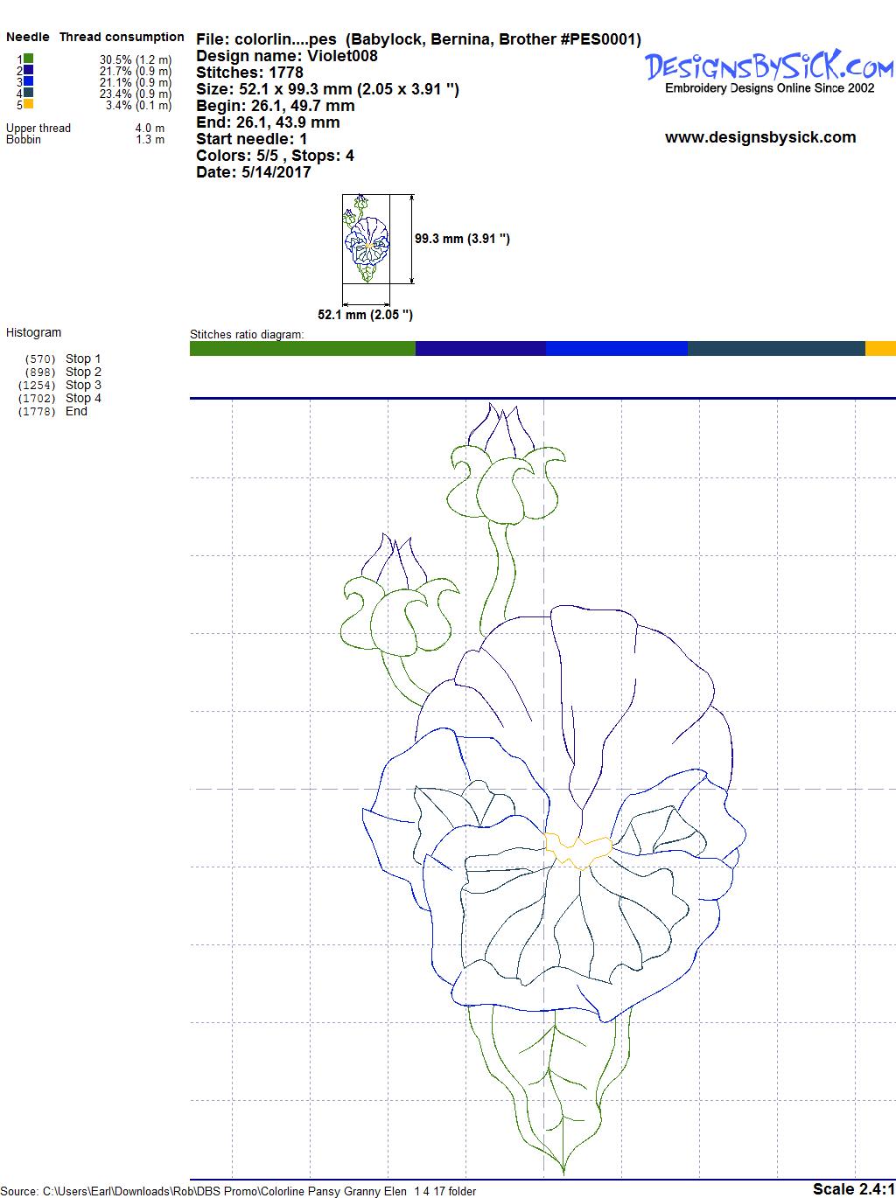Click the yellow center of the pansy
The height and width of the screenshot is (1198, 896).
576,849
